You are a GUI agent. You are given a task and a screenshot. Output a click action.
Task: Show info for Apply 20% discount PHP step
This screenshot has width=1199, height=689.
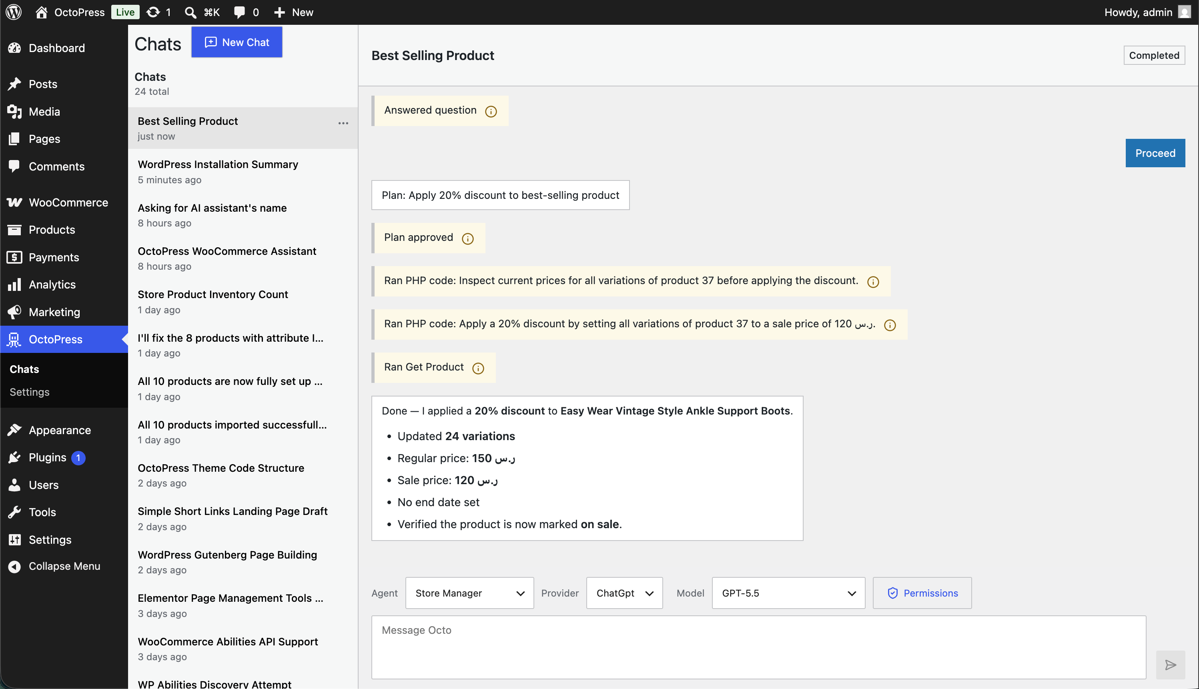tap(890, 325)
